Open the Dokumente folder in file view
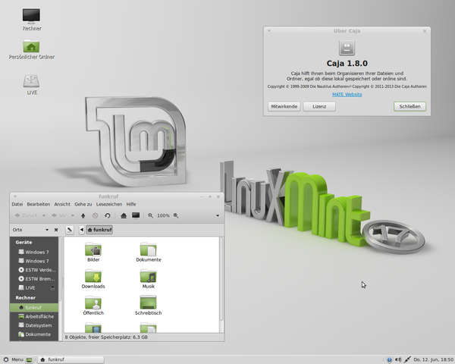This screenshot has height=364, width=455. tap(149, 252)
